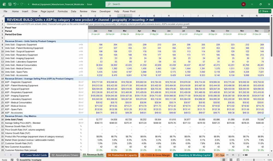273x161 pixels.
Task: Click the horizontal scroll left arrow
Action: [x=244, y=155]
